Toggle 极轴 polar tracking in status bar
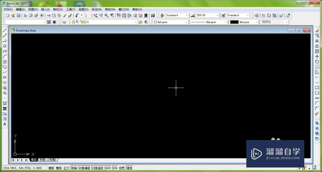The width and height of the screenshot is (322, 172). tap(74, 168)
